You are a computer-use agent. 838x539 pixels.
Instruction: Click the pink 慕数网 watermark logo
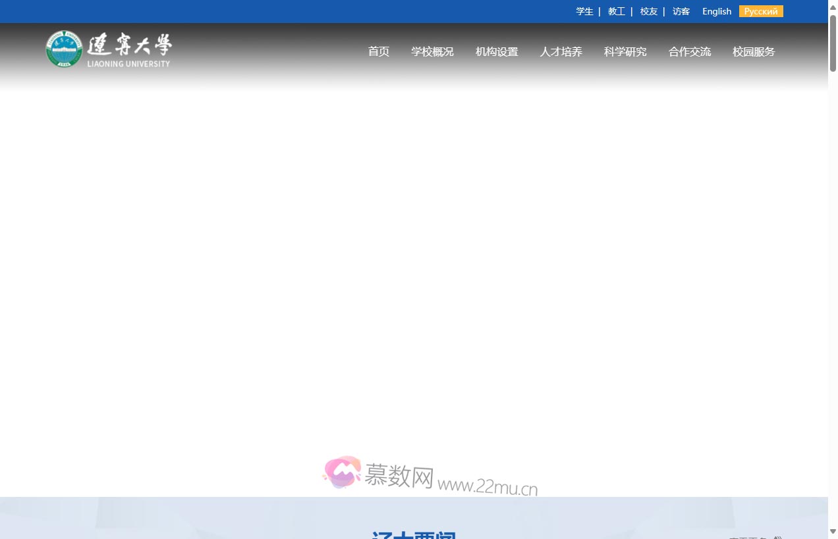tap(342, 473)
